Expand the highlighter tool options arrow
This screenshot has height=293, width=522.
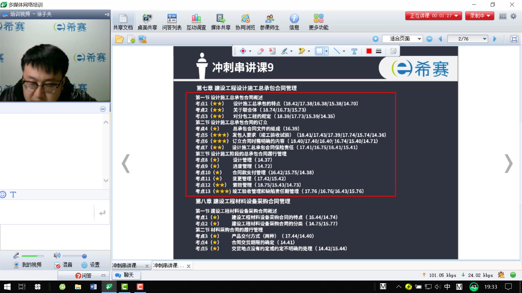click(x=308, y=51)
